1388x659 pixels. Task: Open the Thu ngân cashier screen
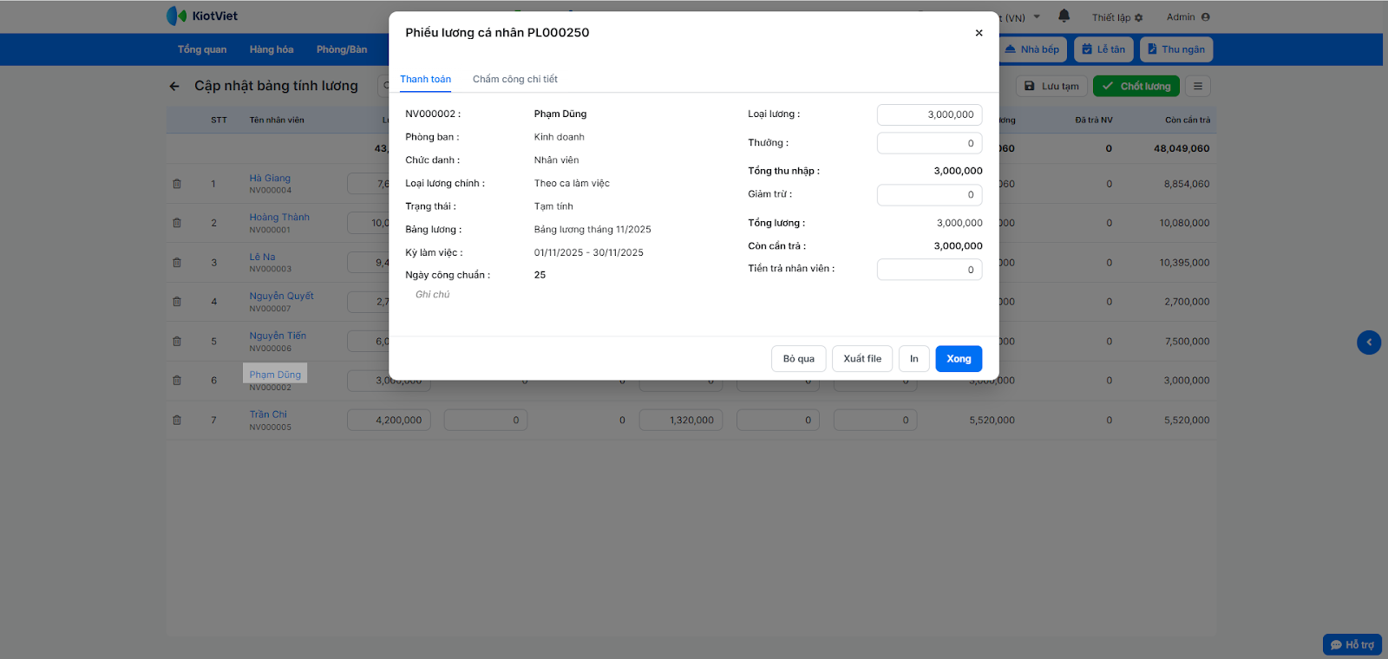(1176, 49)
